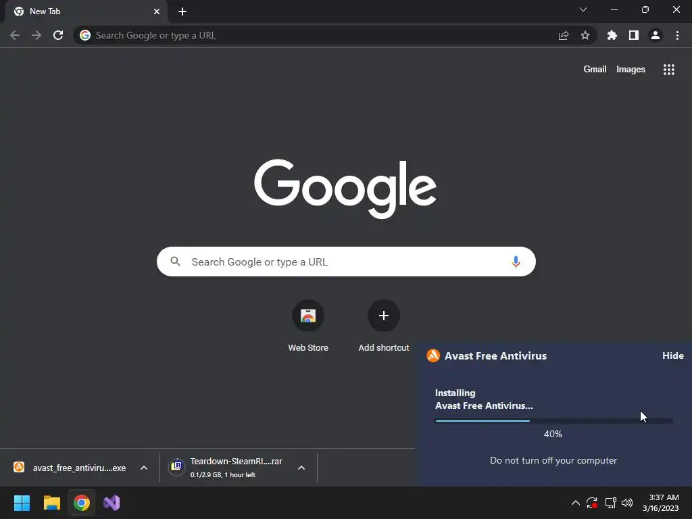Bookmark this tab with the star icon
The height and width of the screenshot is (519, 692).
click(585, 35)
